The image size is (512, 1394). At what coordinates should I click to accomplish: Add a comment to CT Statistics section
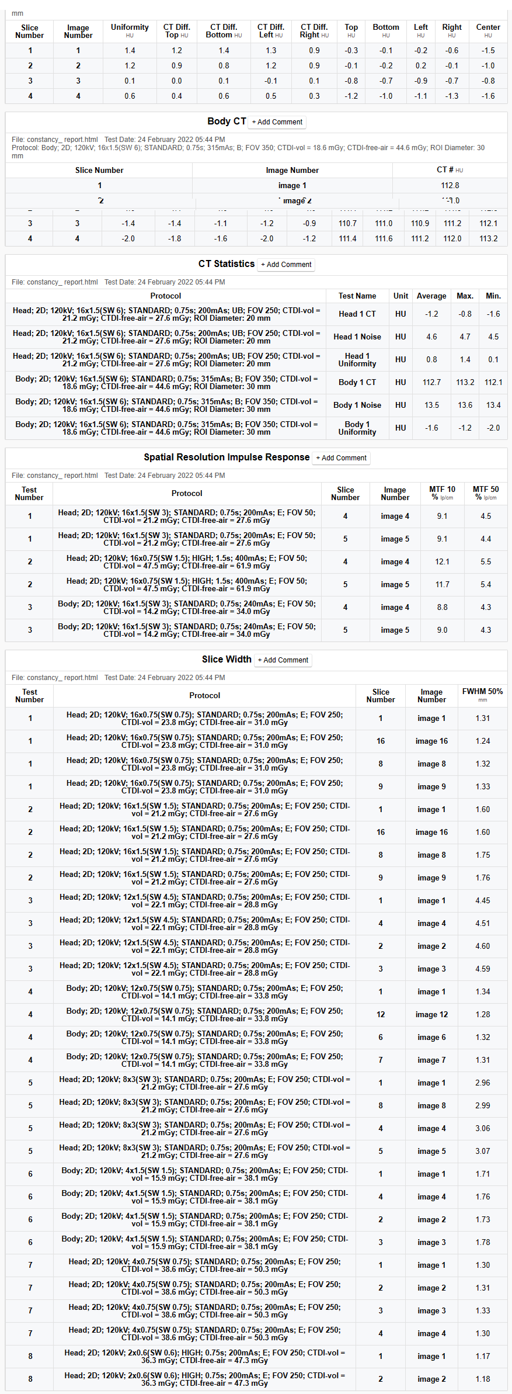(286, 265)
